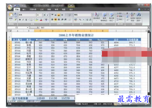Open the number format dropdown
This screenshot has width=152, height=108.
click(x=91, y=15)
